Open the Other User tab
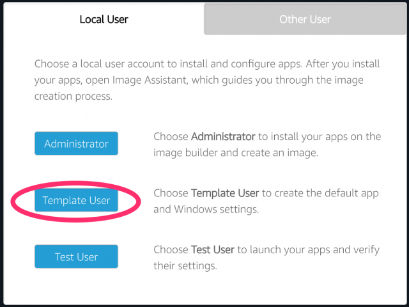This screenshot has height=307, width=409. (x=305, y=20)
